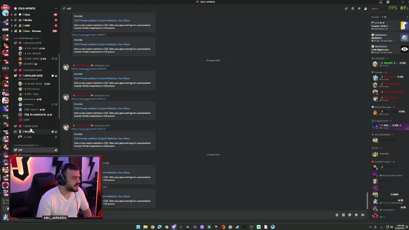Open the 04:07 message's xplay.gg/match/1410211 link
This screenshot has height=230, width=409.
point(89,99)
